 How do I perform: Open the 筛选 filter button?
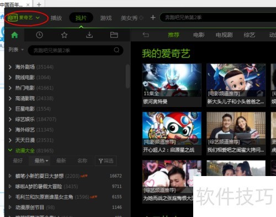pyautogui.click(x=105, y=161)
